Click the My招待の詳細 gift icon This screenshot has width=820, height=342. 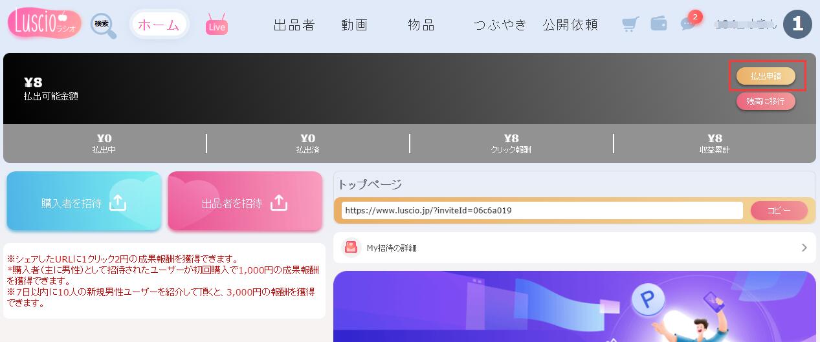point(351,248)
